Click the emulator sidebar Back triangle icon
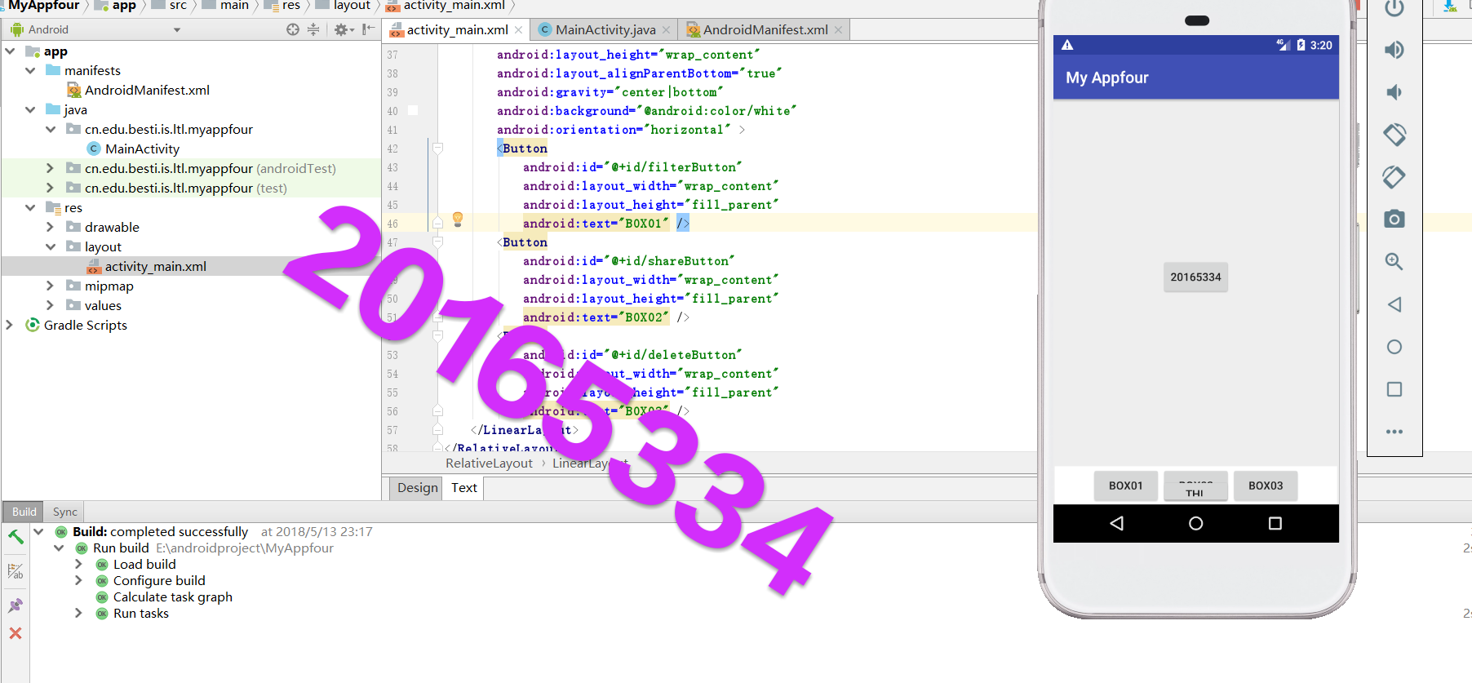The height and width of the screenshot is (683, 1472). coord(1394,304)
